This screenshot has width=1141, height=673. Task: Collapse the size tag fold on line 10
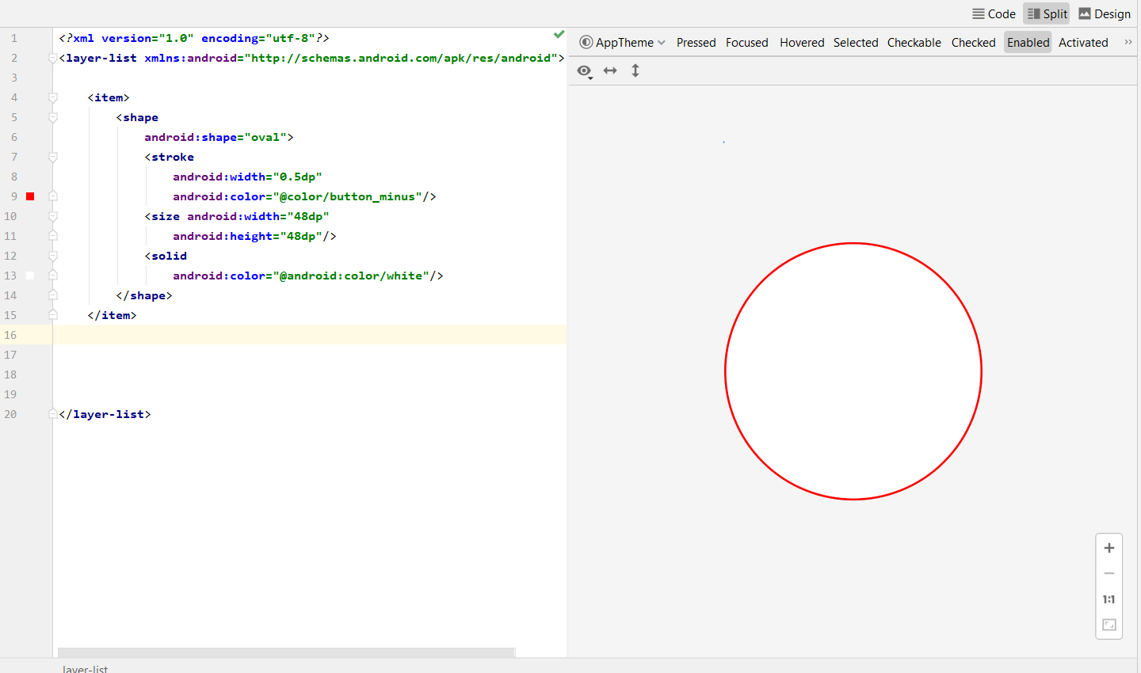click(x=53, y=216)
